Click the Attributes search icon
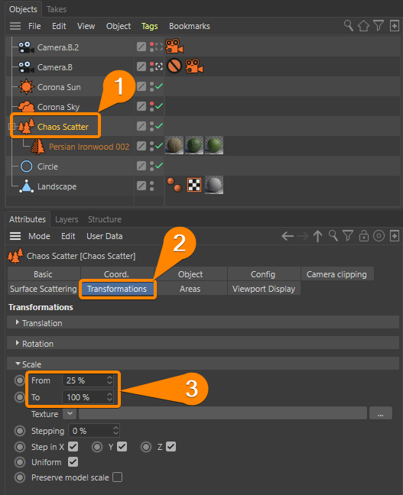Viewport: 403px width, 495px height. (333, 235)
